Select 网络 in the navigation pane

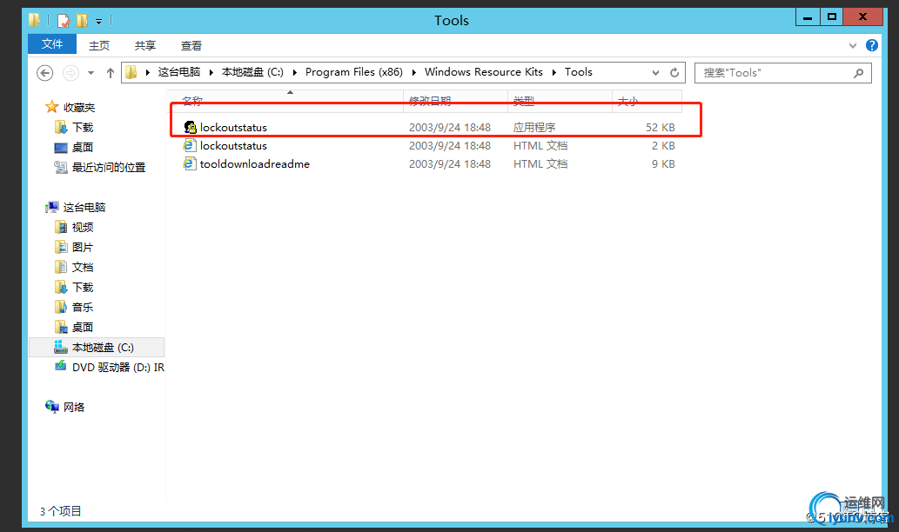point(74,407)
